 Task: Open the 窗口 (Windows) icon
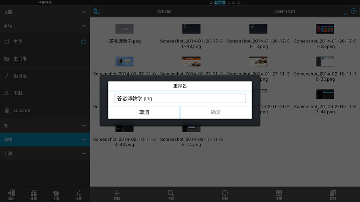click(x=333, y=194)
